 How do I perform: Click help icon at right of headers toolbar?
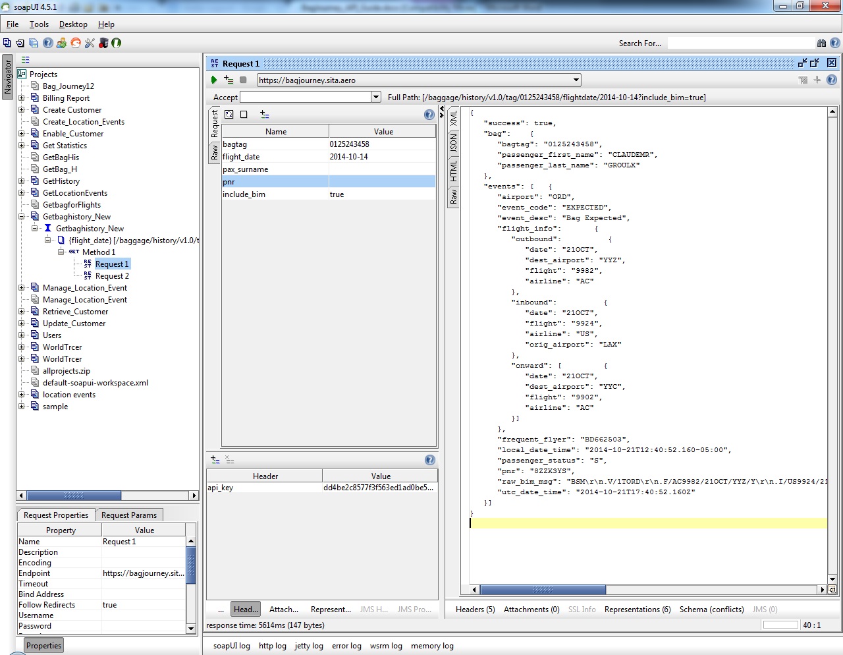pyautogui.click(x=430, y=460)
